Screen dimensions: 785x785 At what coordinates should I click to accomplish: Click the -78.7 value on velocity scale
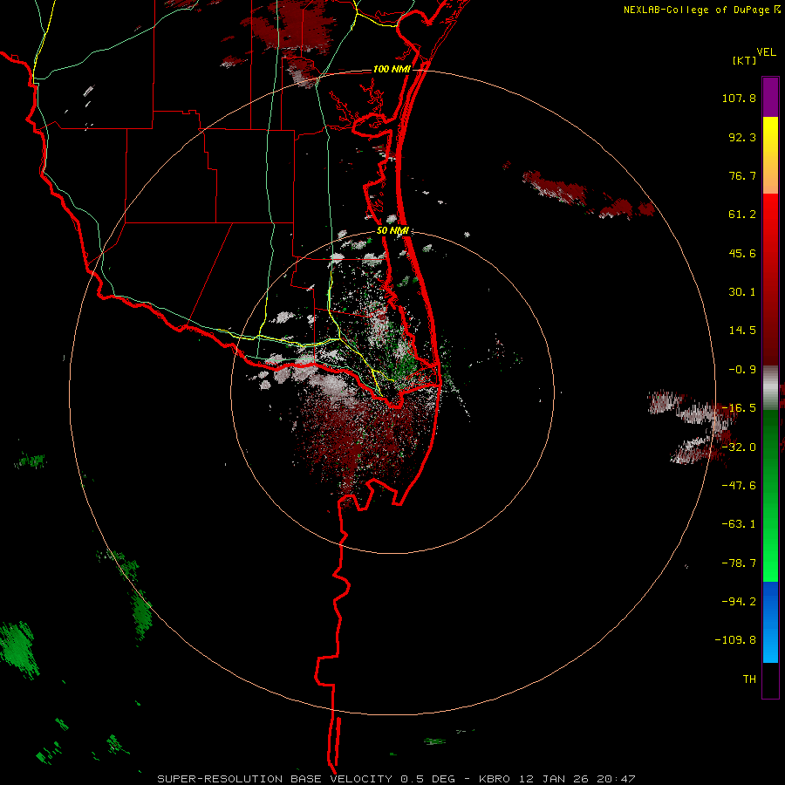click(x=739, y=563)
